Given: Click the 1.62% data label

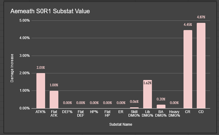Looking at the screenshot, I should pos(147,83).
